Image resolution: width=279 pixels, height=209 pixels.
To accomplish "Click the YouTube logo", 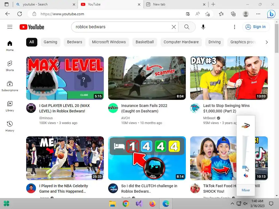I will [32, 27].
